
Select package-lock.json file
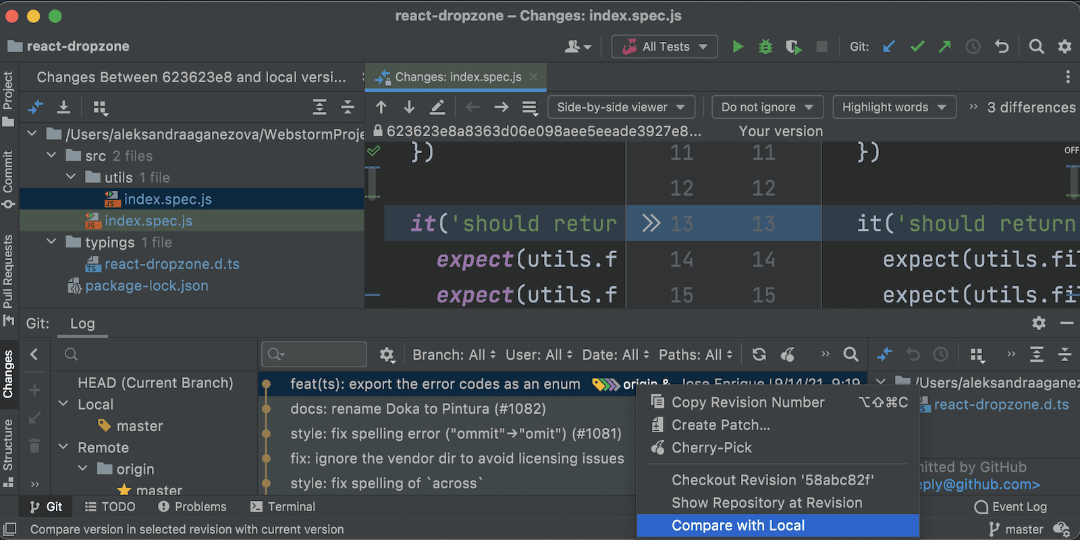146,286
